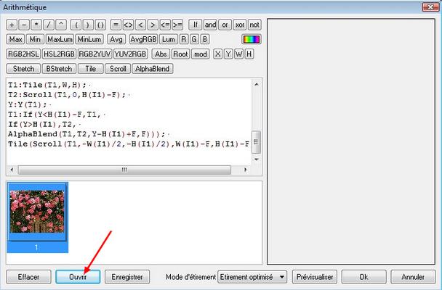Open the rainbow color picker button
This screenshot has width=442, height=290.
(x=252, y=39)
